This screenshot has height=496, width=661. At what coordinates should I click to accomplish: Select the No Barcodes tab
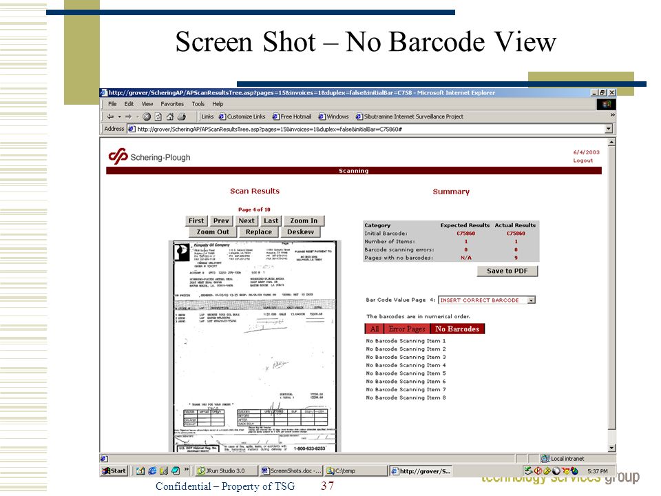(457, 329)
